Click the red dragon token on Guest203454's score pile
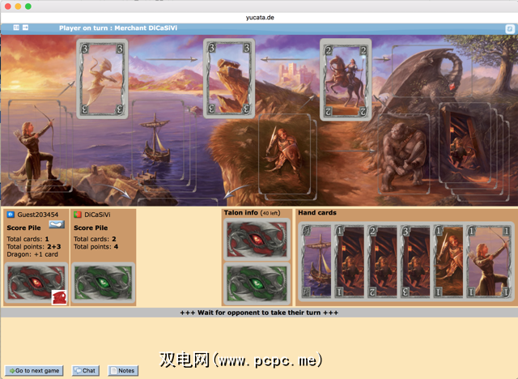This screenshot has height=379, width=518. 59,297
